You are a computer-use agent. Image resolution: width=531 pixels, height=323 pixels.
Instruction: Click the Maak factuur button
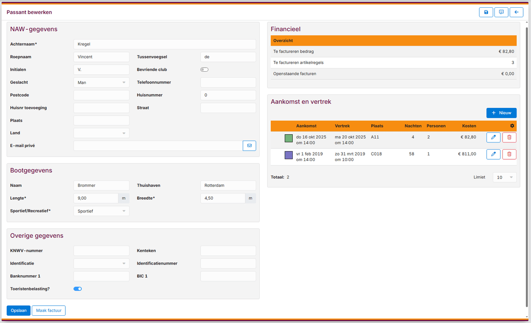click(49, 311)
